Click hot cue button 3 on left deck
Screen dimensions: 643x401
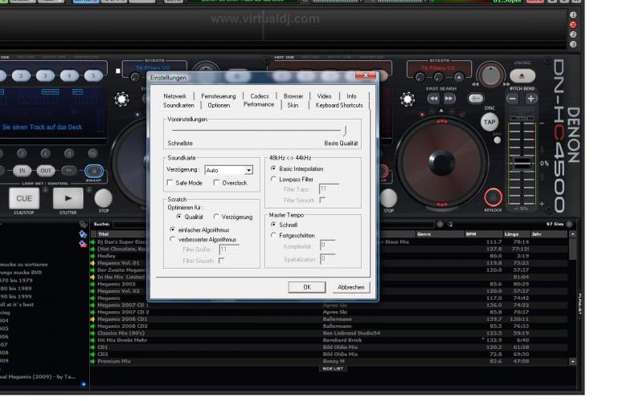[x=45, y=75]
